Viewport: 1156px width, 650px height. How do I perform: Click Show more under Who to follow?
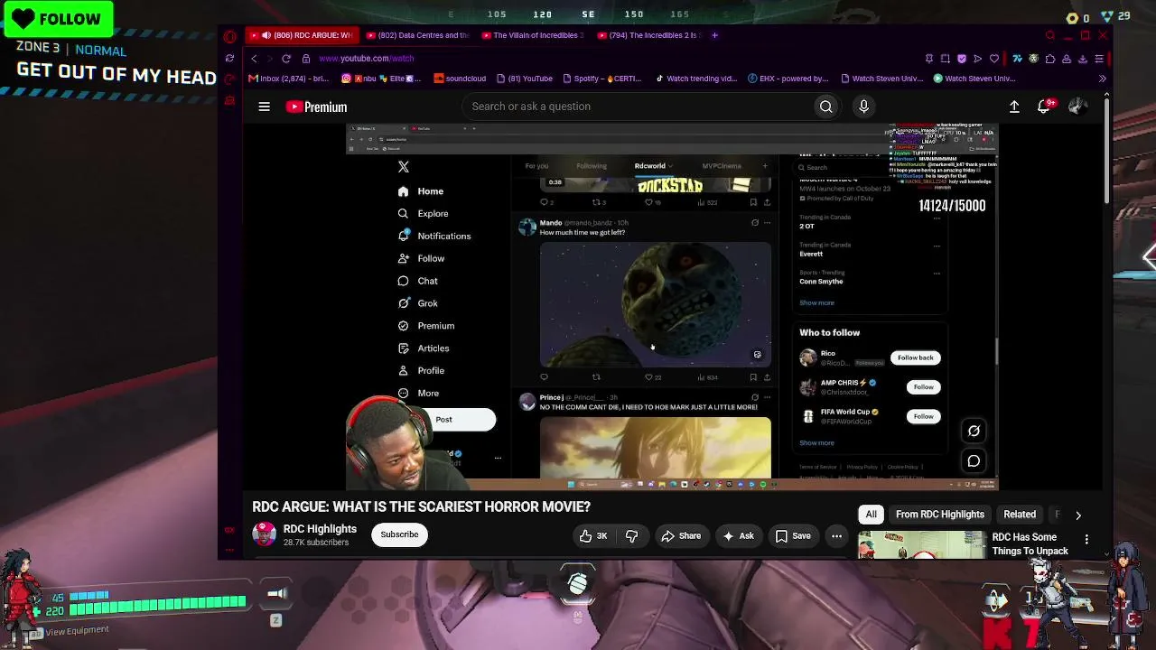tap(816, 443)
